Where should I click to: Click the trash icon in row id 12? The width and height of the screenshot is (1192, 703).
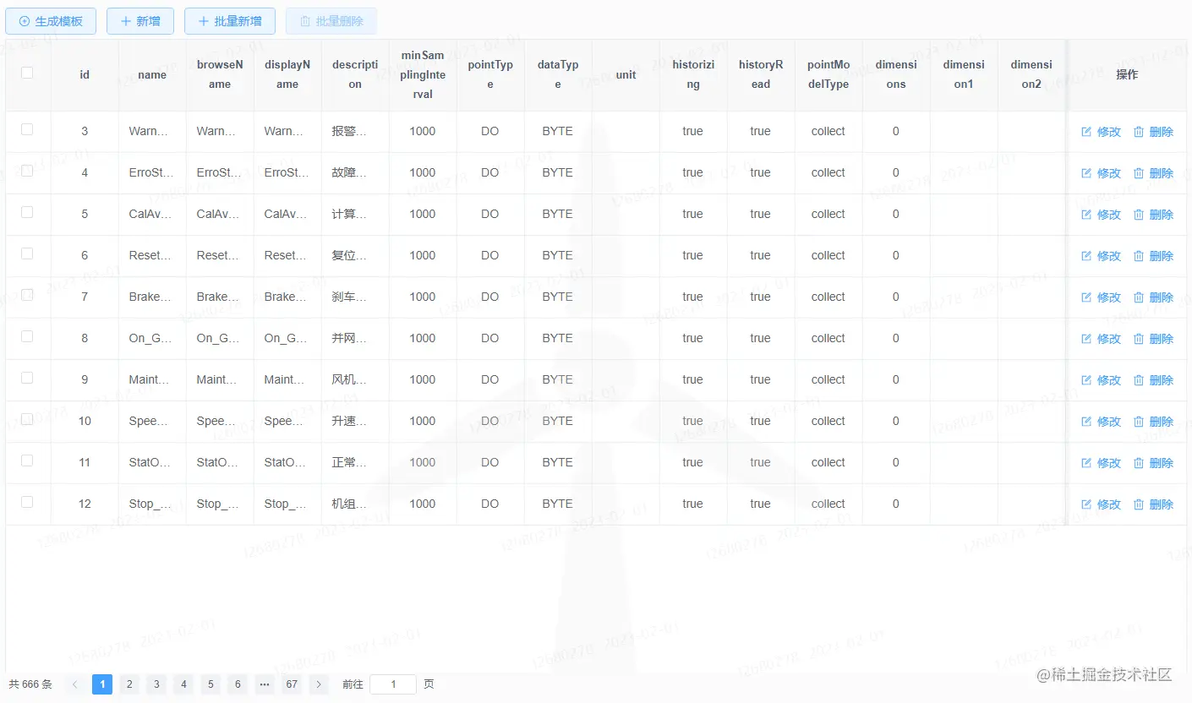pyautogui.click(x=1139, y=504)
